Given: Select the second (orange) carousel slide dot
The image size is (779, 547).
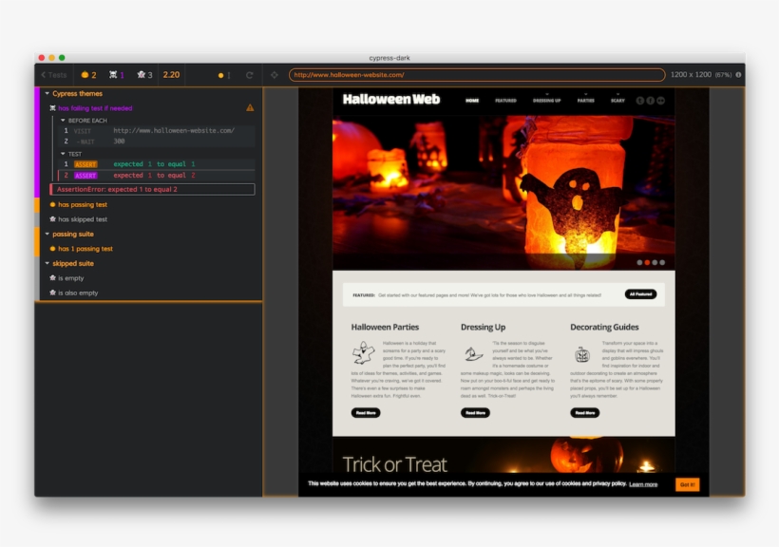Looking at the screenshot, I should point(647,262).
